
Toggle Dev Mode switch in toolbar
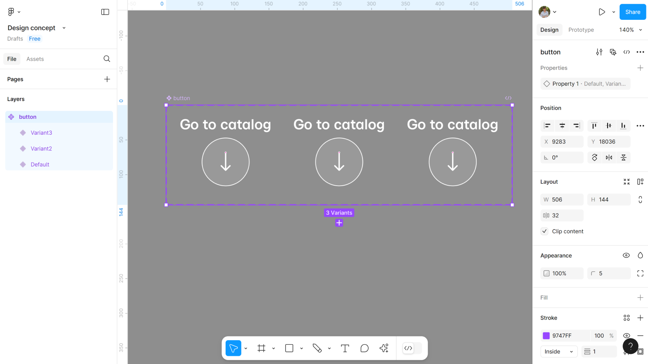pos(412,348)
